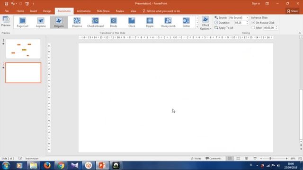Click Apply To All button

(224, 28)
